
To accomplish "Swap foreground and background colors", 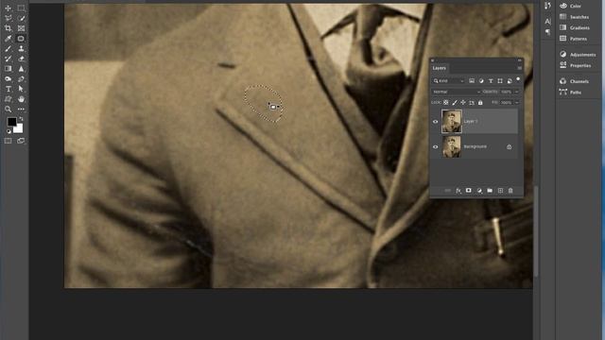I will pyautogui.click(x=21, y=119).
